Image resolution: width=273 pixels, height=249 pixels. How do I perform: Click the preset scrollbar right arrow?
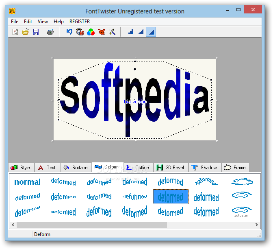pyautogui.click(x=256, y=225)
